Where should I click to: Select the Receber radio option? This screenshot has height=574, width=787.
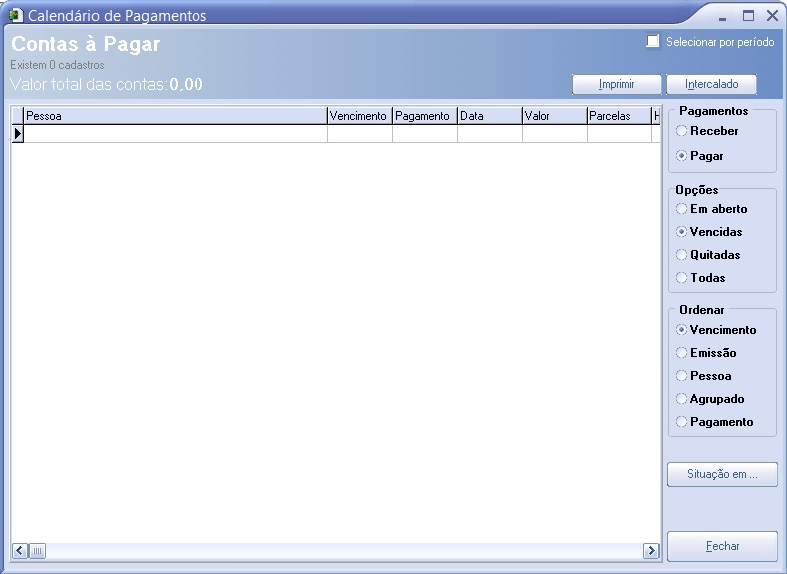(682, 131)
